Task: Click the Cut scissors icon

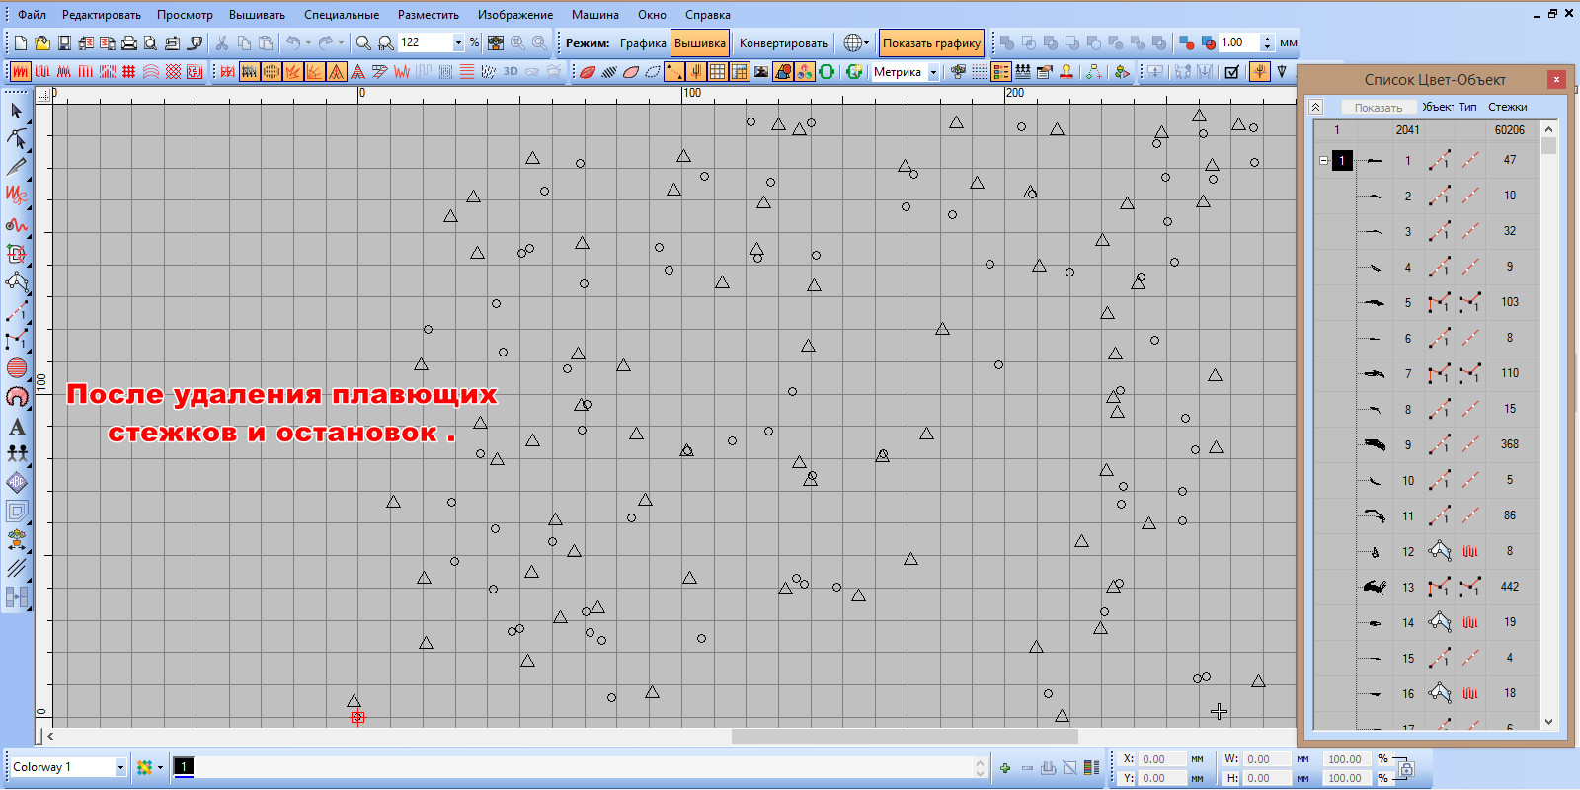Action: point(222,42)
